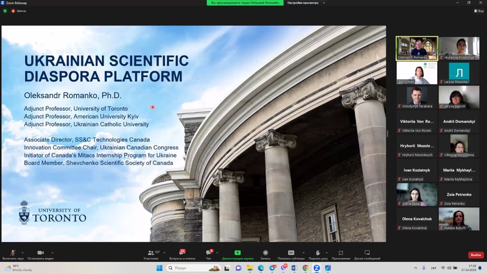The image size is (487, 274).
Task: Open the Чат chat panel
Action: point(209,255)
